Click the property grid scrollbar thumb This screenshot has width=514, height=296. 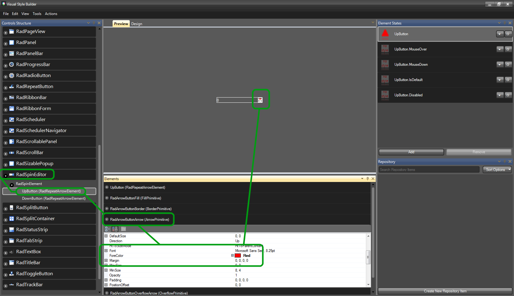(x=368, y=257)
